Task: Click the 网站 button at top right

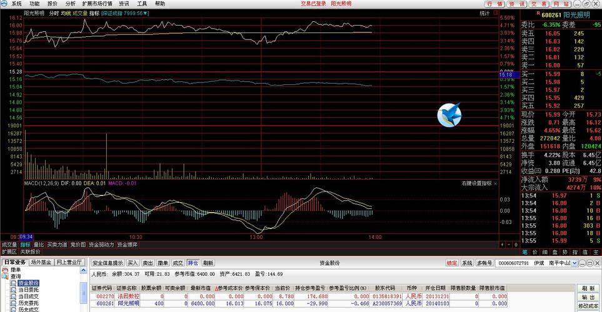Action: pyautogui.click(x=561, y=4)
